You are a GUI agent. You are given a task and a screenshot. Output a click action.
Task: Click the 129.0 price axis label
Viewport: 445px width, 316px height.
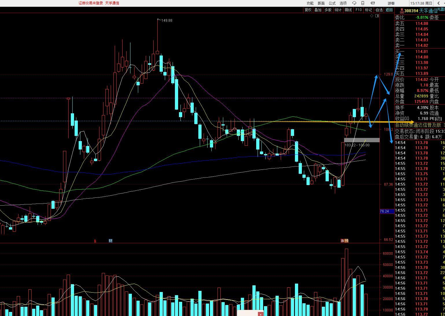click(x=388, y=74)
